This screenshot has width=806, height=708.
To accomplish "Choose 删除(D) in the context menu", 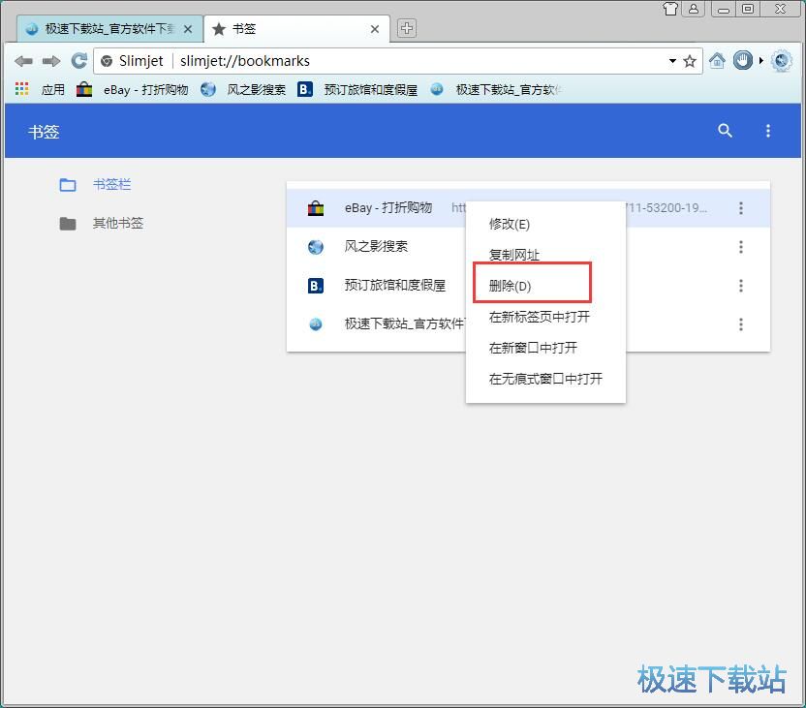I will click(545, 286).
